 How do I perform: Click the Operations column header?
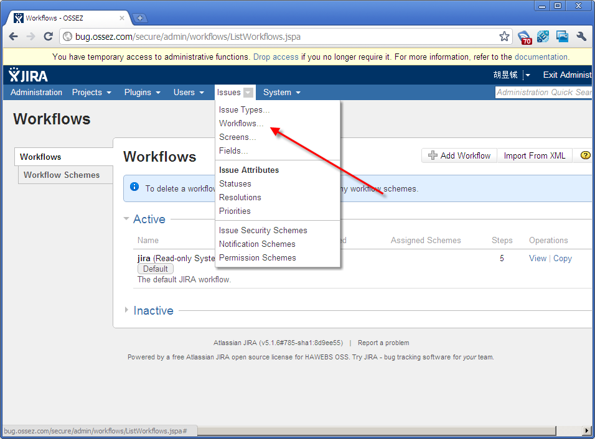click(x=548, y=241)
